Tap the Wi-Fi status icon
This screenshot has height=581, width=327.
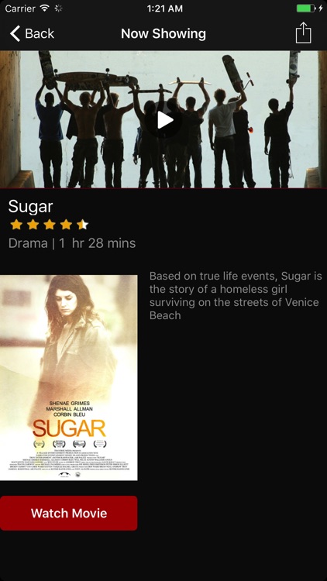(45, 9)
